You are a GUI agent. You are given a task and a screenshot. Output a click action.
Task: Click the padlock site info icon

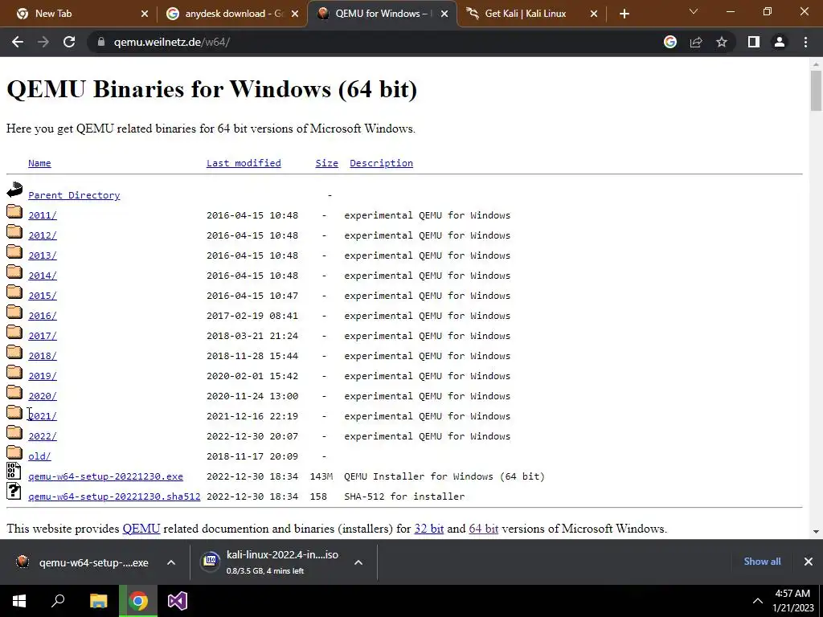[x=101, y=42]
